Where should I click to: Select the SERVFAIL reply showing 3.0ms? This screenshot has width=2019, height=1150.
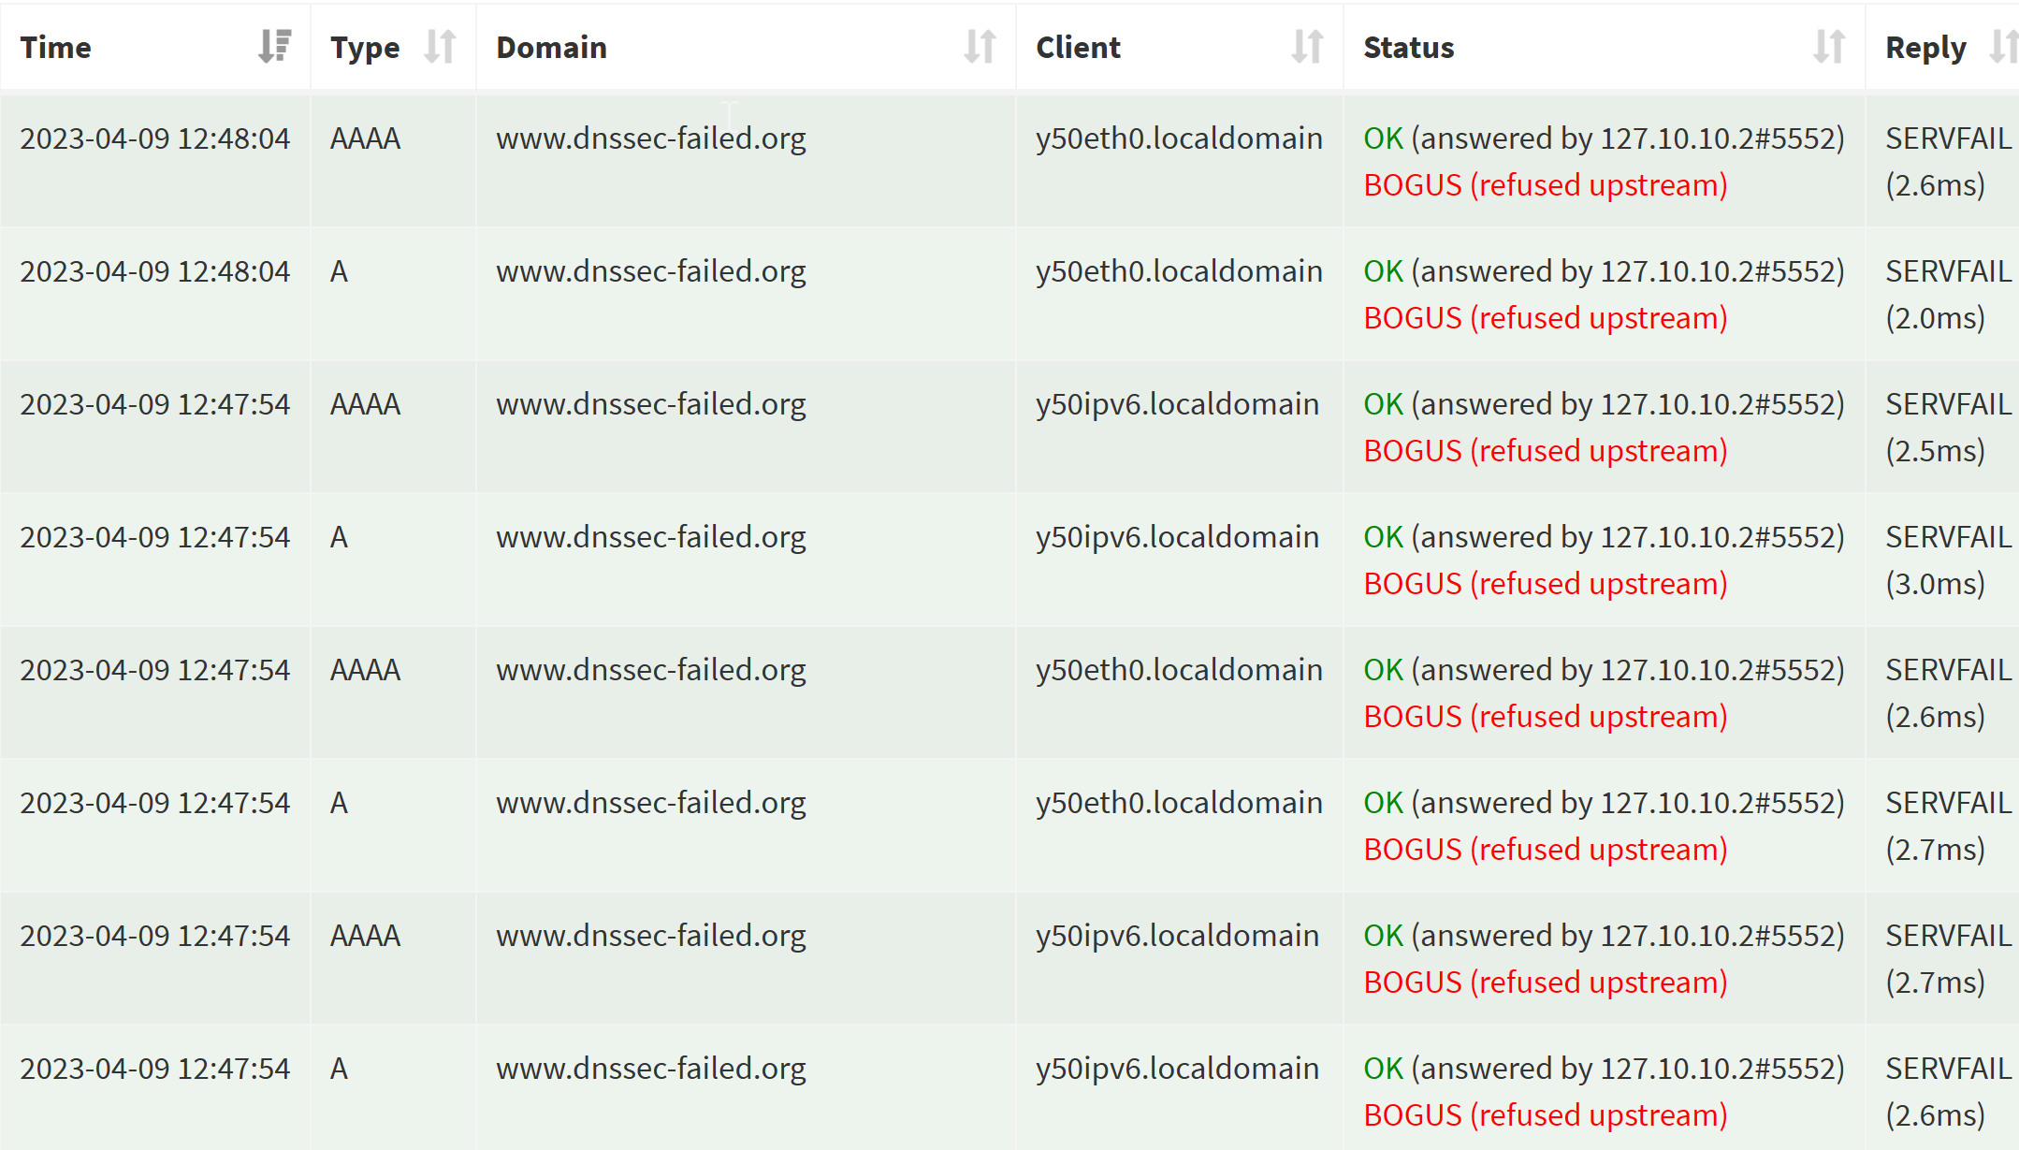click(1948, 560)
